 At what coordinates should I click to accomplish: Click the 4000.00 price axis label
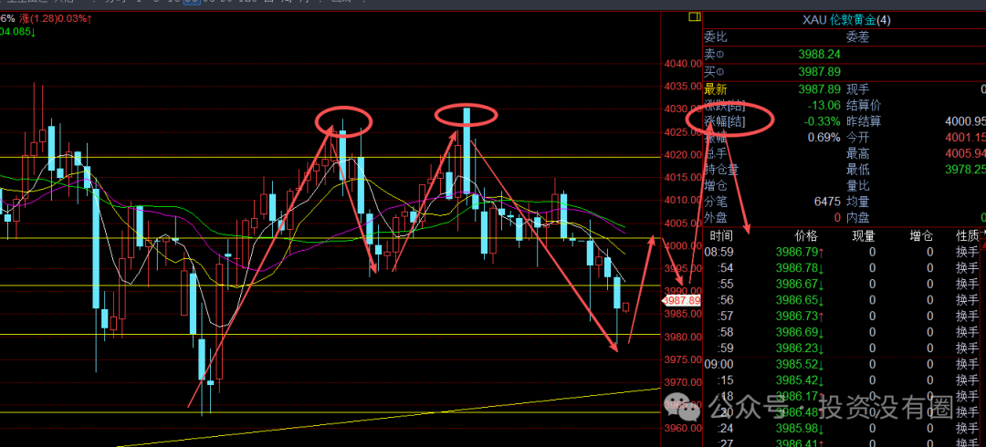(683, 245)
